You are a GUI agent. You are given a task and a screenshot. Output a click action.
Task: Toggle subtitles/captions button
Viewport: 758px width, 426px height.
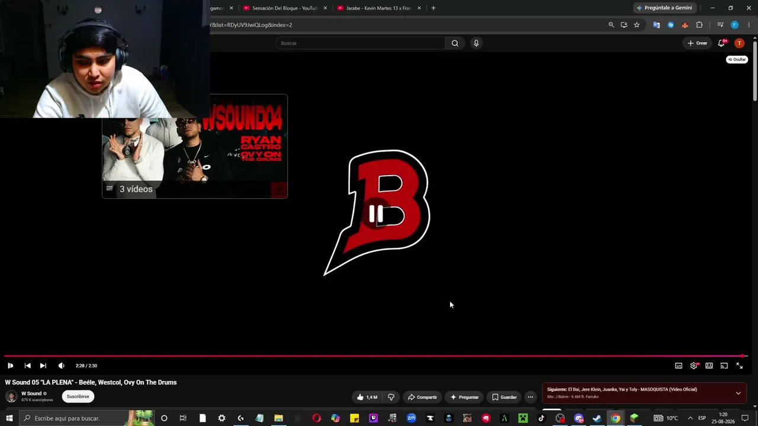click(x=679, y=366)
